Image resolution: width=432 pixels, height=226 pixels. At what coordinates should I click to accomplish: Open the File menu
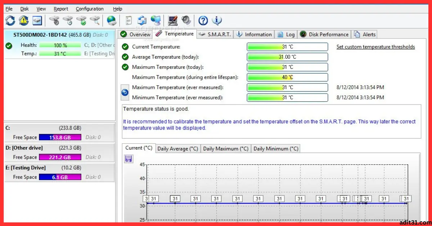(x=9, y=9)
